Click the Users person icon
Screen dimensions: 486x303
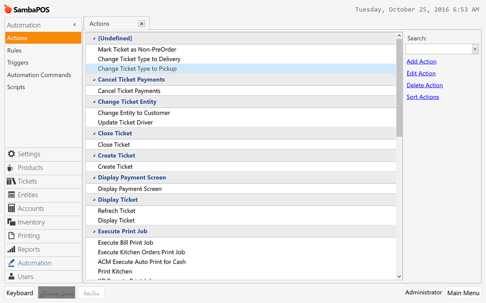11,277
